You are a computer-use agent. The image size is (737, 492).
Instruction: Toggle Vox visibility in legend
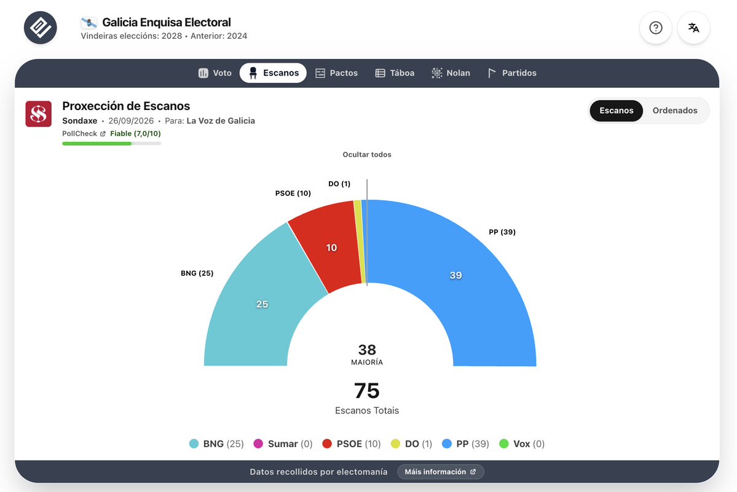click(522, 443)
